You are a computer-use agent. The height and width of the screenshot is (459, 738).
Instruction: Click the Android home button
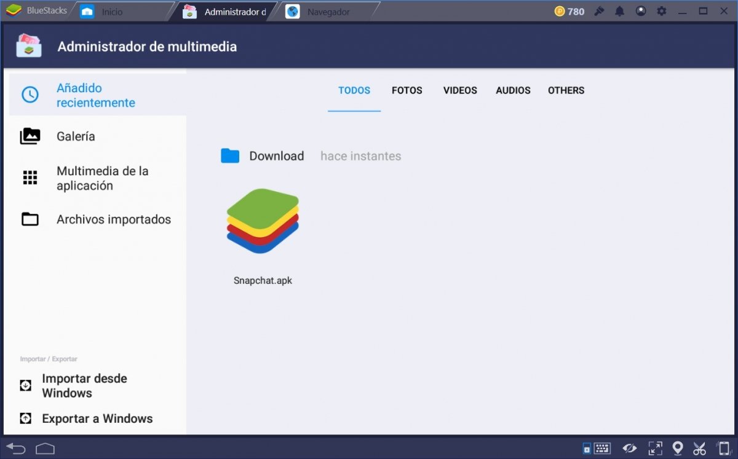pyautogui.click(x=46, y=449)
